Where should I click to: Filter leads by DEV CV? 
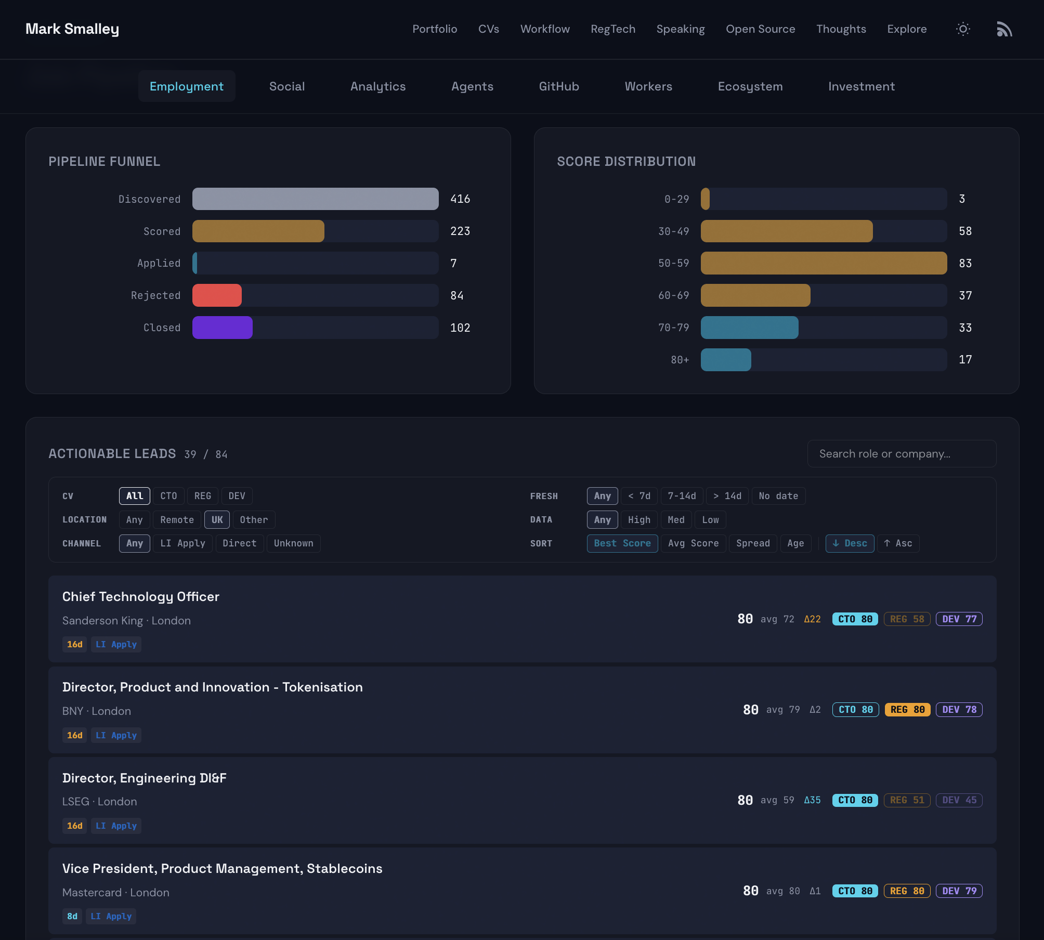coord(237,496)
